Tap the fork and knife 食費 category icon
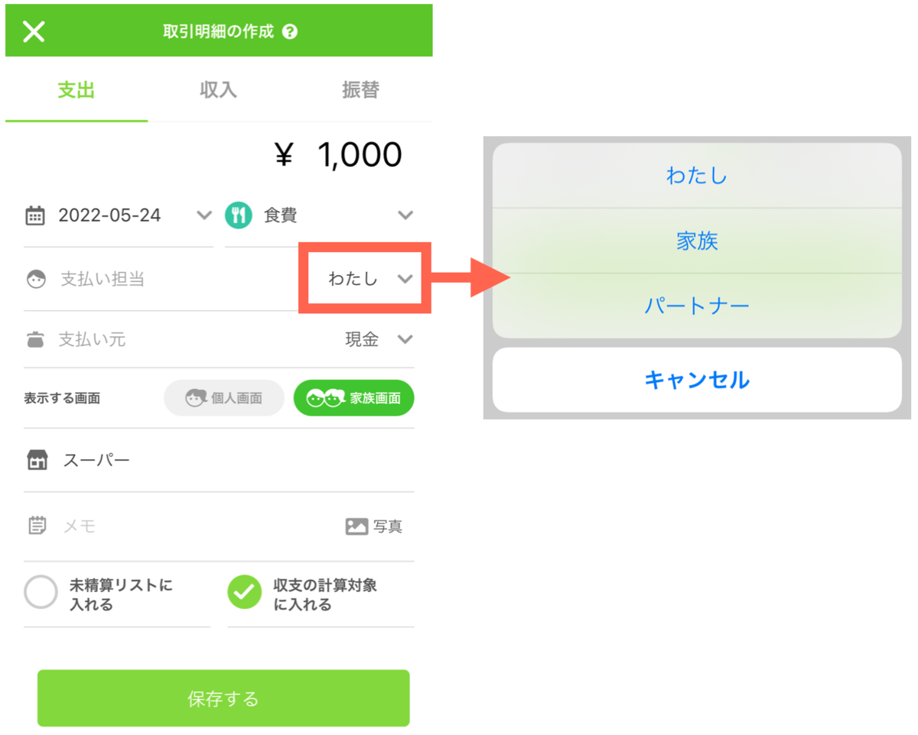 (239, 215)
